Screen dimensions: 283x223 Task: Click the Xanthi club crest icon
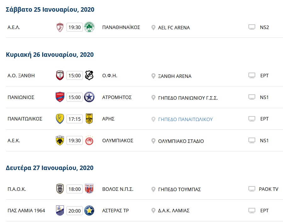point(60,75)
